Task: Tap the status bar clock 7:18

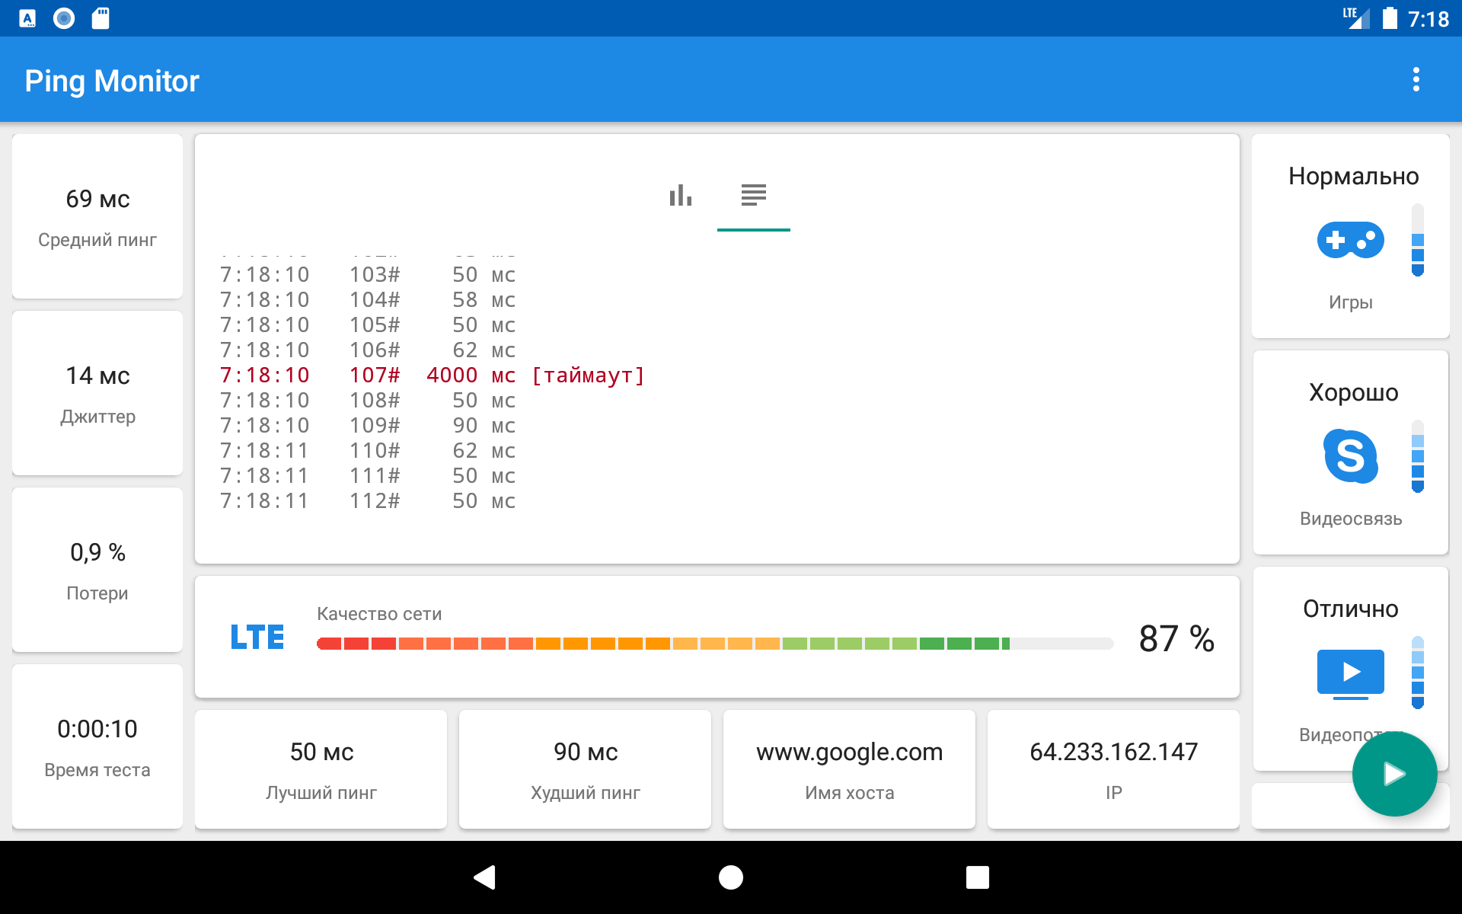Action: click(1428, 19)
